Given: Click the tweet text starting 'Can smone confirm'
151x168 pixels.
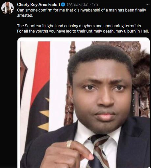Looking at the screenshot, I should tap(82, 13).
